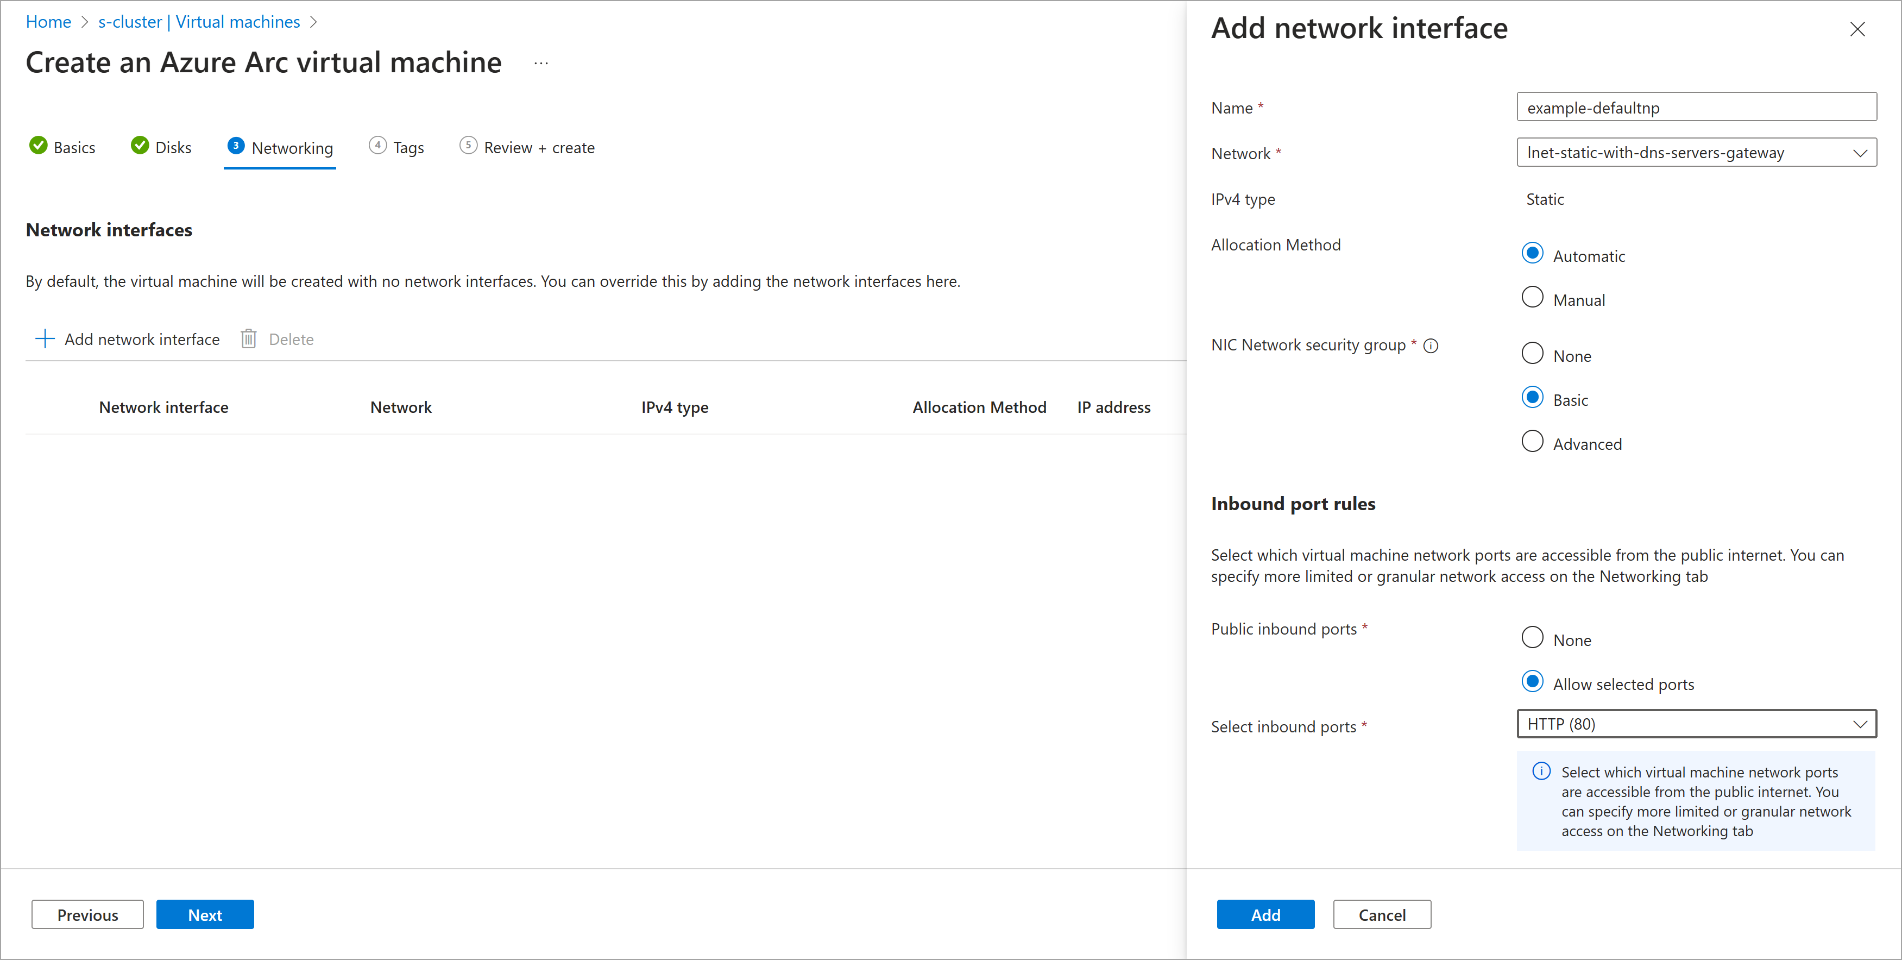Viewport: 1902px width, 960px height.
Task: Click the green checkmark on the Basics step
Action: [39, 146]
